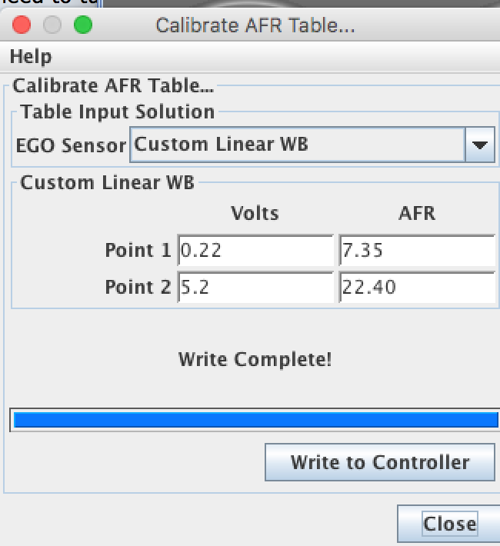Click the Point 1 Volts field
Viewport: 500px width, 546px height.
tap(255, 251)
